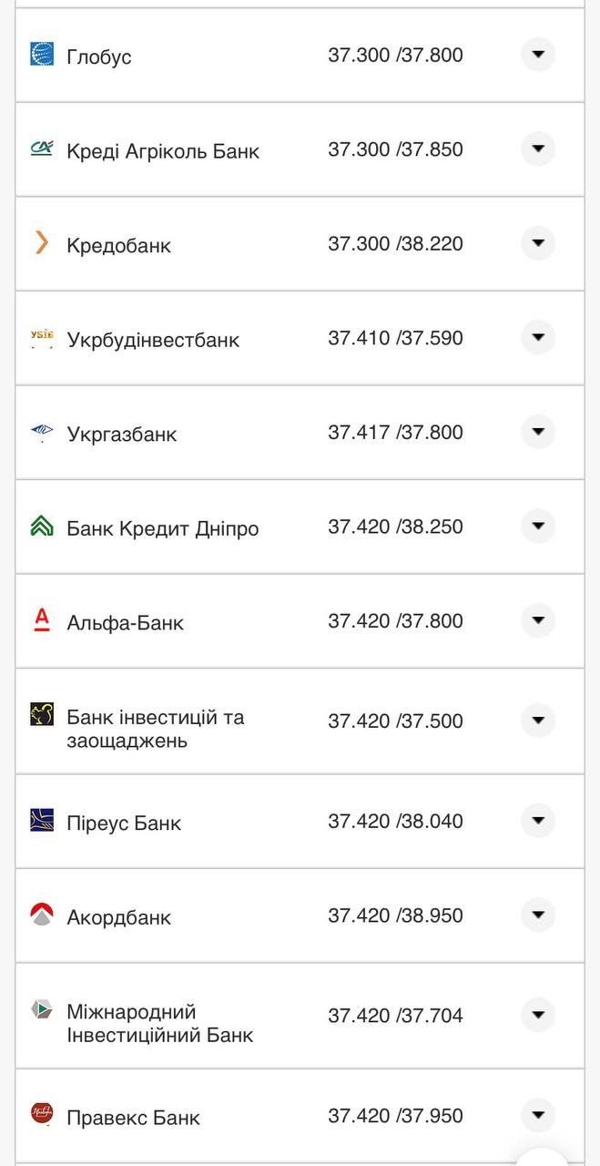
Task: Expand the Акордбанк dropdown arrow
Action: pos(538,915)
